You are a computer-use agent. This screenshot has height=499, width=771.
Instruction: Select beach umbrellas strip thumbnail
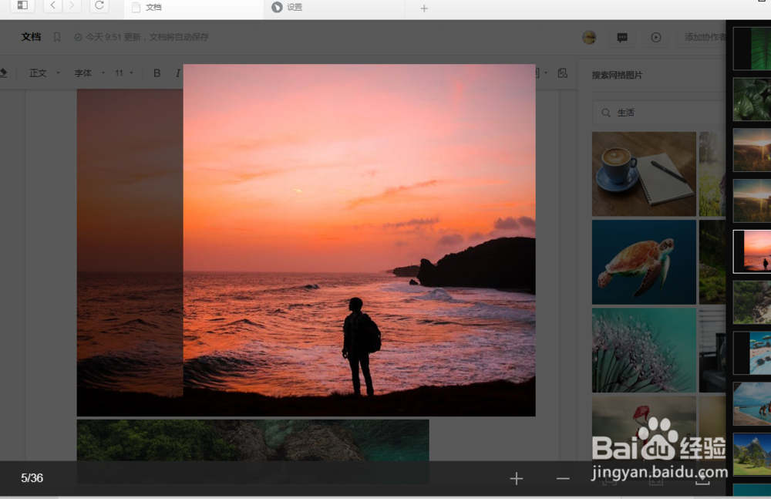click(752, 352)
